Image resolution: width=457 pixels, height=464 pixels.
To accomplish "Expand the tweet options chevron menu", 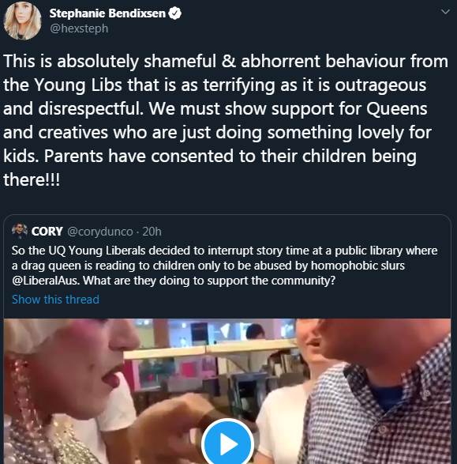I will click(x=445, y=12).
